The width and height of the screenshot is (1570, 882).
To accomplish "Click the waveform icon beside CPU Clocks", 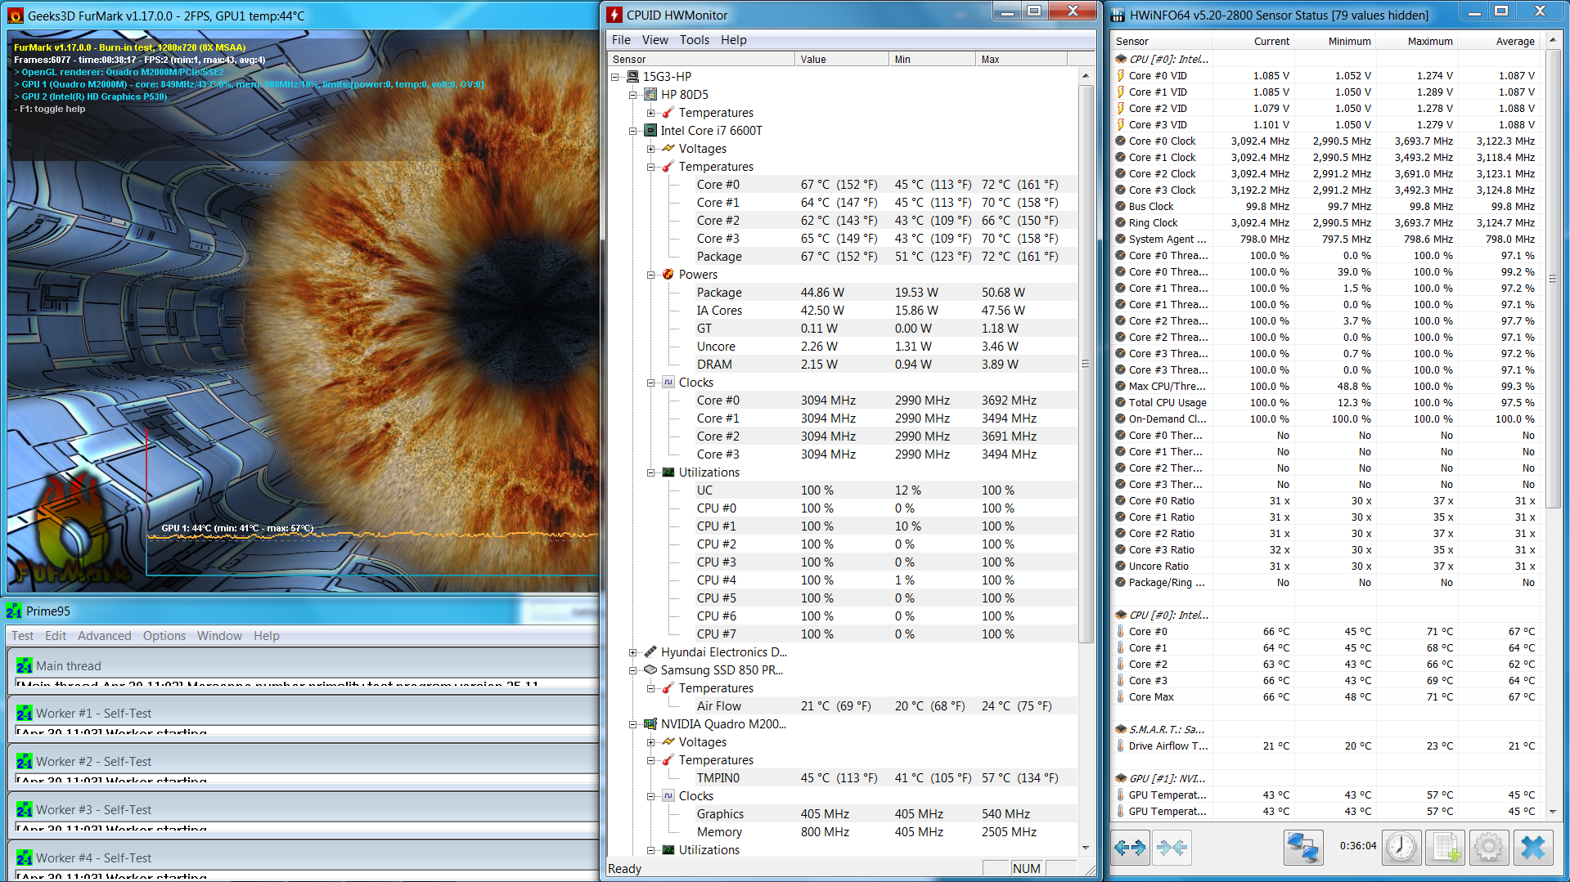I will tap(668, 382).
